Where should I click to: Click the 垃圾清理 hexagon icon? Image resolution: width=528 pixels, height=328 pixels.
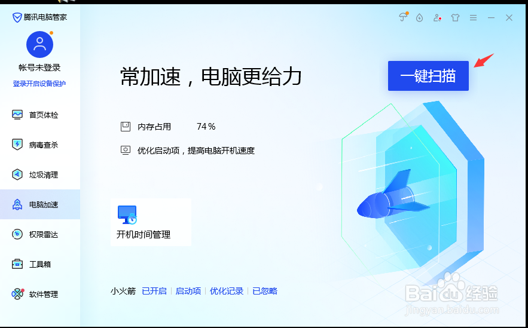pyautogui.click(x=17, y=174)
